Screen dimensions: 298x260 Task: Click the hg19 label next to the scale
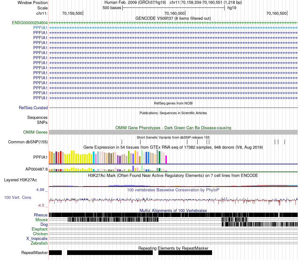[x=232, y=8]
